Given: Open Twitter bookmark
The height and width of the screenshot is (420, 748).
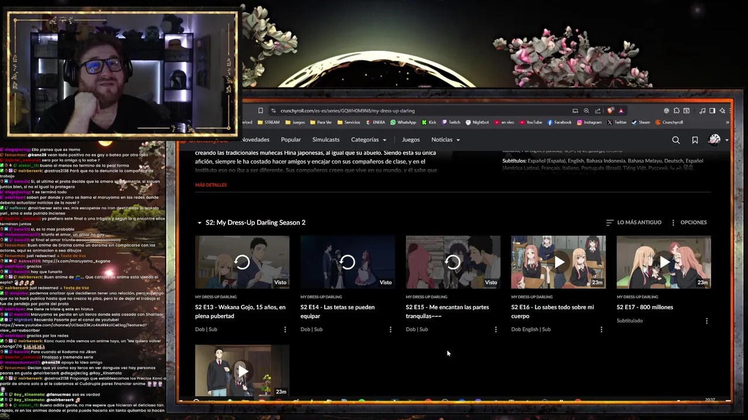Looking at the screenshot, I should pos(617,123).
